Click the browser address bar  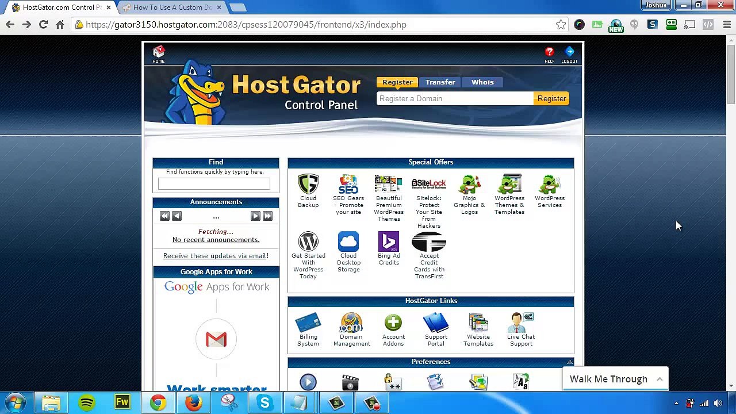[x=319, y=25]
